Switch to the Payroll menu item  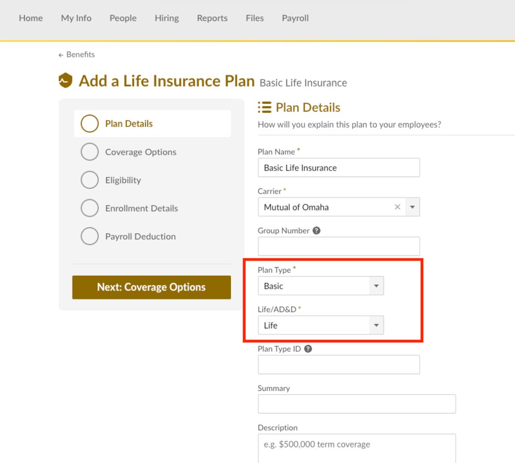coord(295,18)
